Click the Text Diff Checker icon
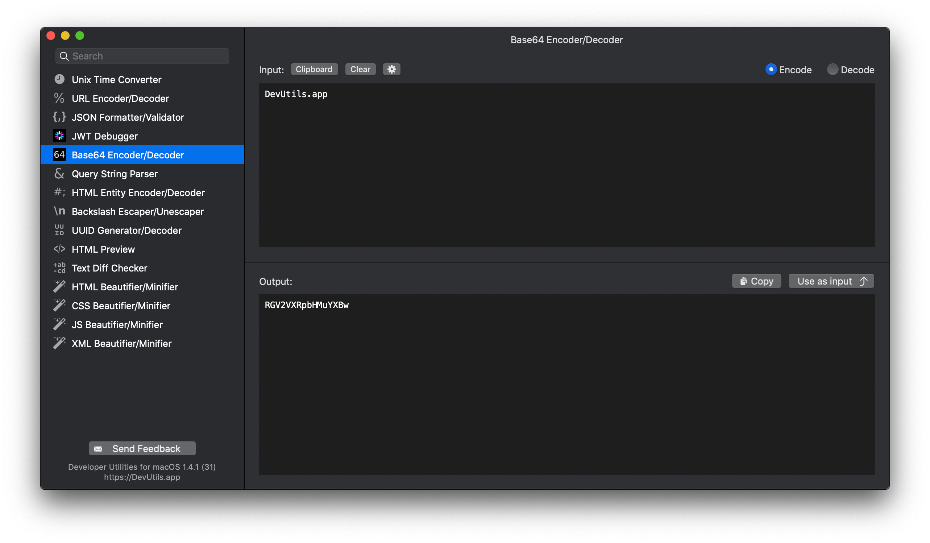The height and width of the screenshot is (543, 930). tap(59, 268)
